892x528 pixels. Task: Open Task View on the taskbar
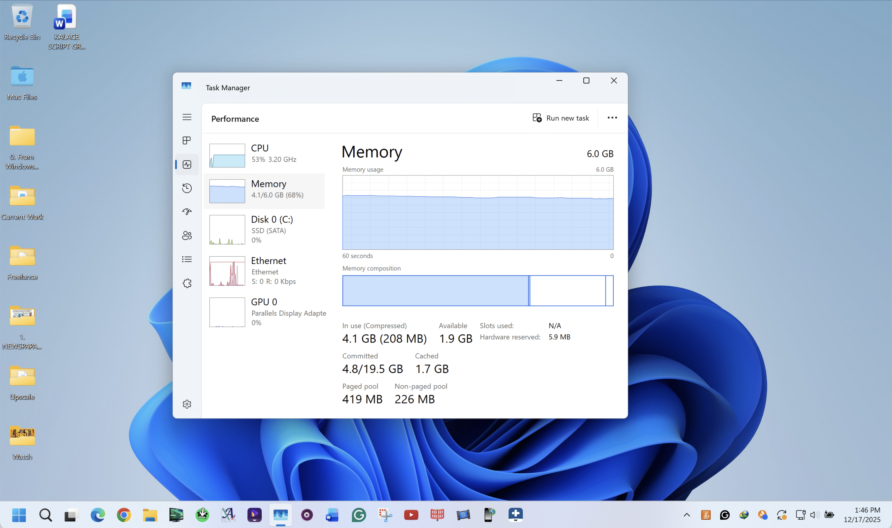coord(71,515)
